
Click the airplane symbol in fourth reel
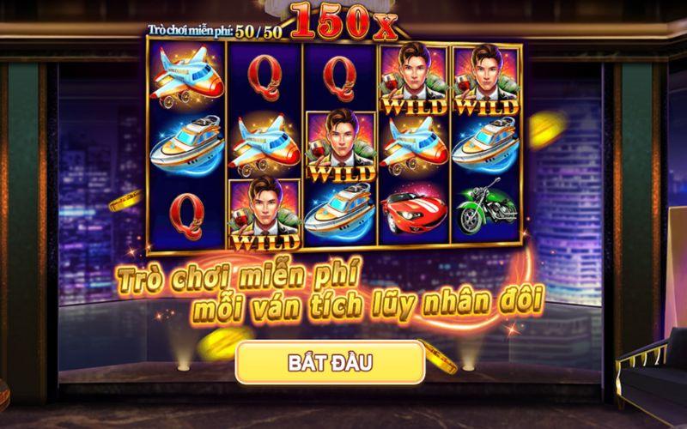coord(414,143)
